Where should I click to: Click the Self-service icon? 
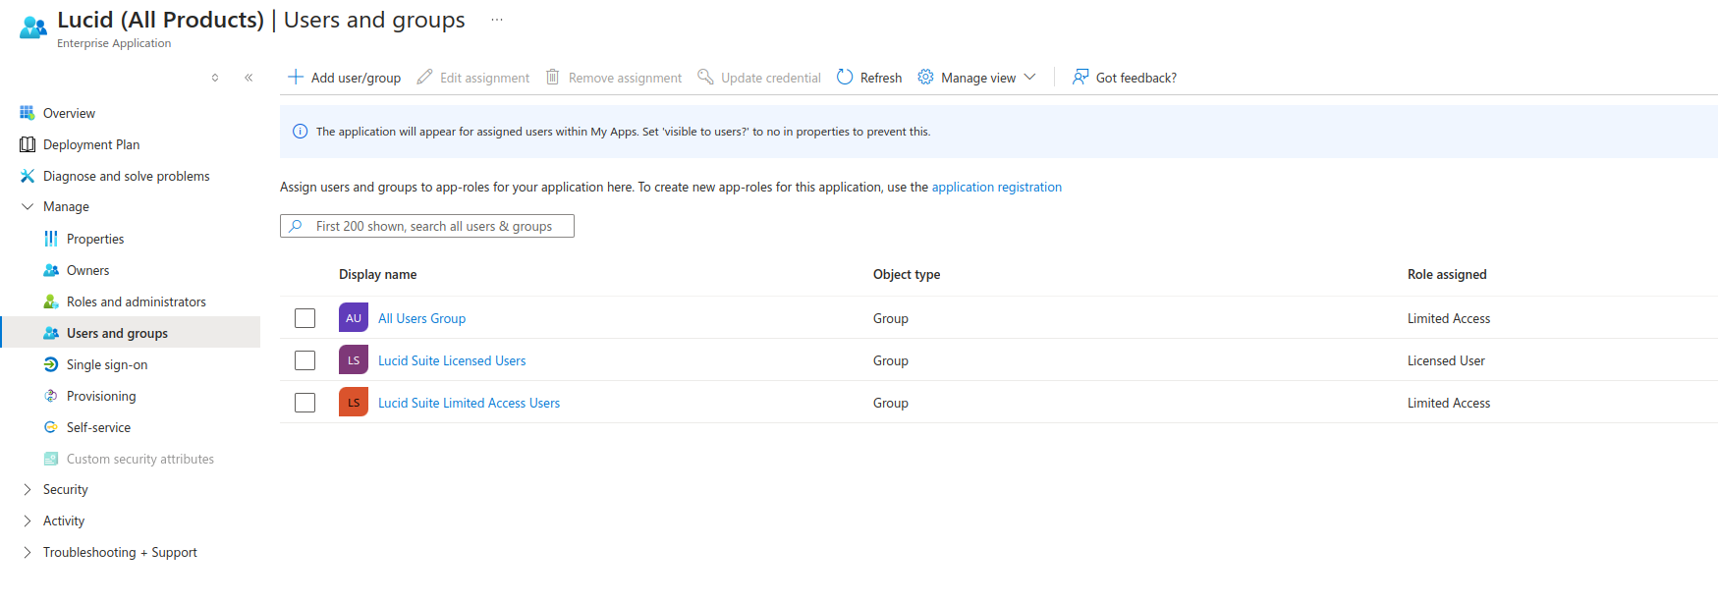coord(51,427)
